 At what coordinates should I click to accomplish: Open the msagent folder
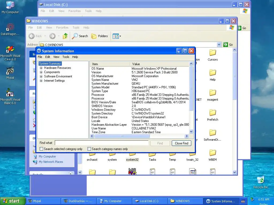click(x=212, y=95)
